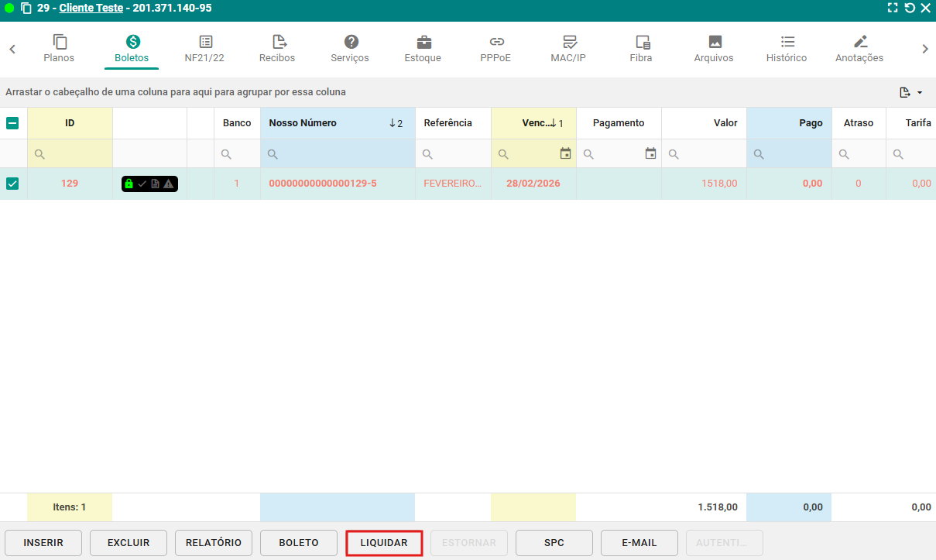Sort by the Valor column header

pos(725,123)
